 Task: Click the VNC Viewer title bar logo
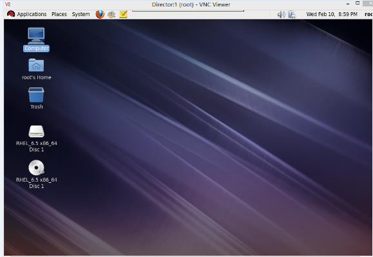click(x=8, y=5)
